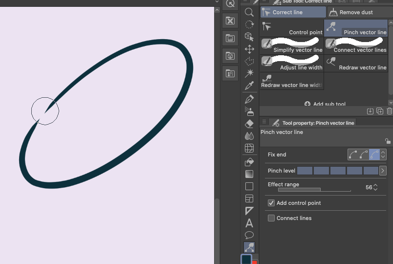Viewport: 393px width, 264px height.
Task: Switch to the Remove dust group tab
Action: tap(360, 12)
